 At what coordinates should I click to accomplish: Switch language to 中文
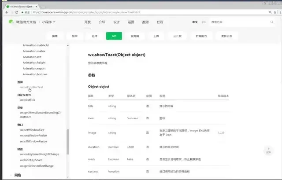195,22
